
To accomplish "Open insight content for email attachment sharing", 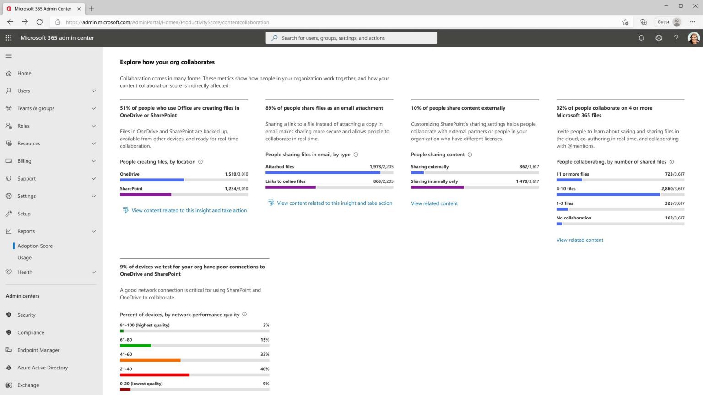I will pyautogui.click(x=335, y=203).
